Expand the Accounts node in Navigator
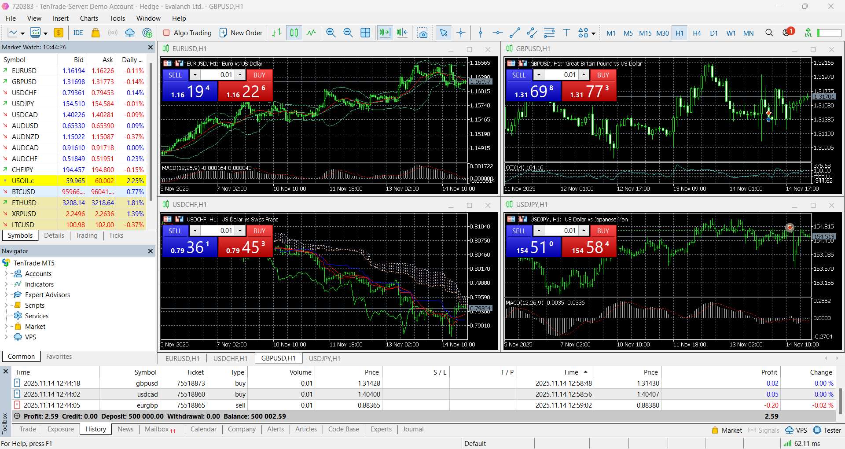This screenshot has height=449, width=845. tap(6, 274)
